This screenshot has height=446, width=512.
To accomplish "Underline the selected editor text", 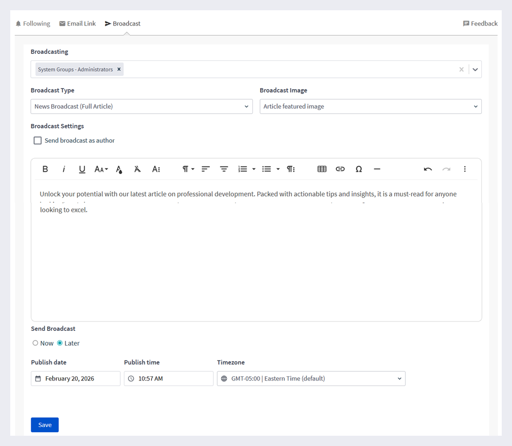I will tap(82, 169).
